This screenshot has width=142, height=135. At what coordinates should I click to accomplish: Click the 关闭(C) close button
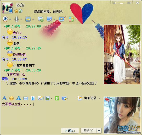click(70, 131)
